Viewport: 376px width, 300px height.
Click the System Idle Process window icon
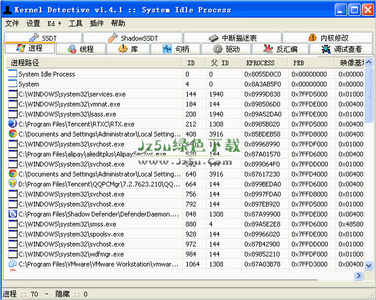pos(12,74)
